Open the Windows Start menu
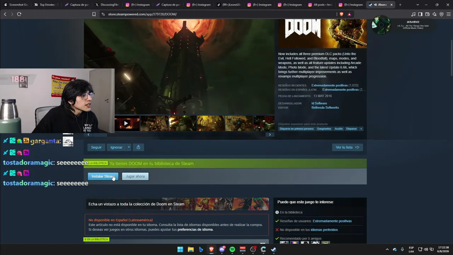Image resolution: width=453 pixels, height=255 pixels. point(180,249)
